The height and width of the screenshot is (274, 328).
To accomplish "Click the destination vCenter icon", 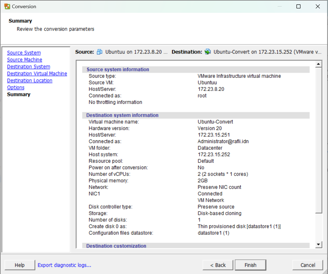I will [x=208, y=52].
